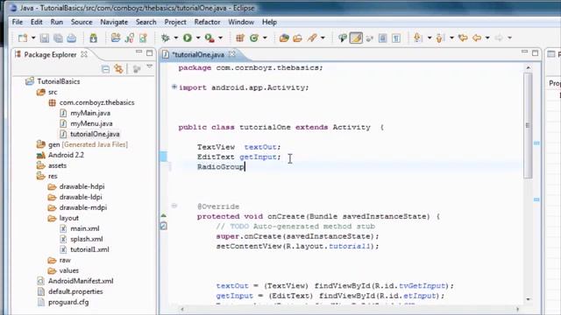Click the New Android Test Project (JU) icon

click(130, 38)
